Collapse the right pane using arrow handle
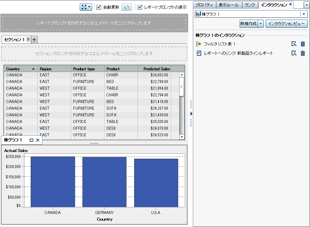The height and width of the screenshot is (227, 310). tap(191, 114)
